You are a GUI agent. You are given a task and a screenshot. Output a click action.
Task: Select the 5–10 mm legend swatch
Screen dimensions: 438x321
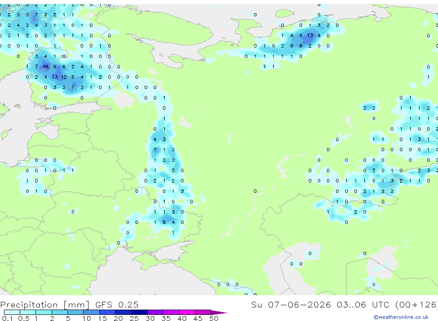pyautogui.click(x=75, y=312)
